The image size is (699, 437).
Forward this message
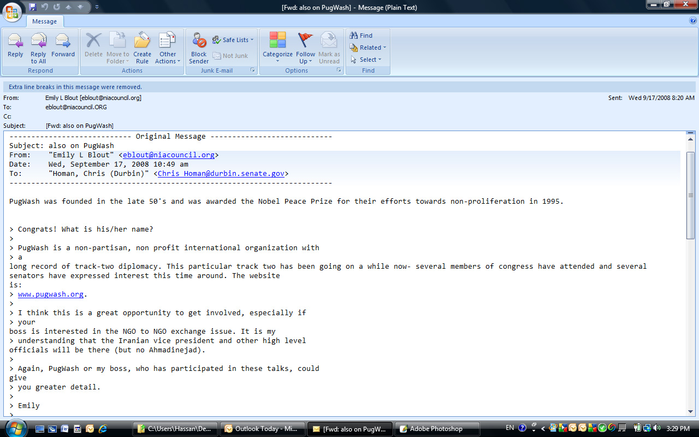coord(63,45)
